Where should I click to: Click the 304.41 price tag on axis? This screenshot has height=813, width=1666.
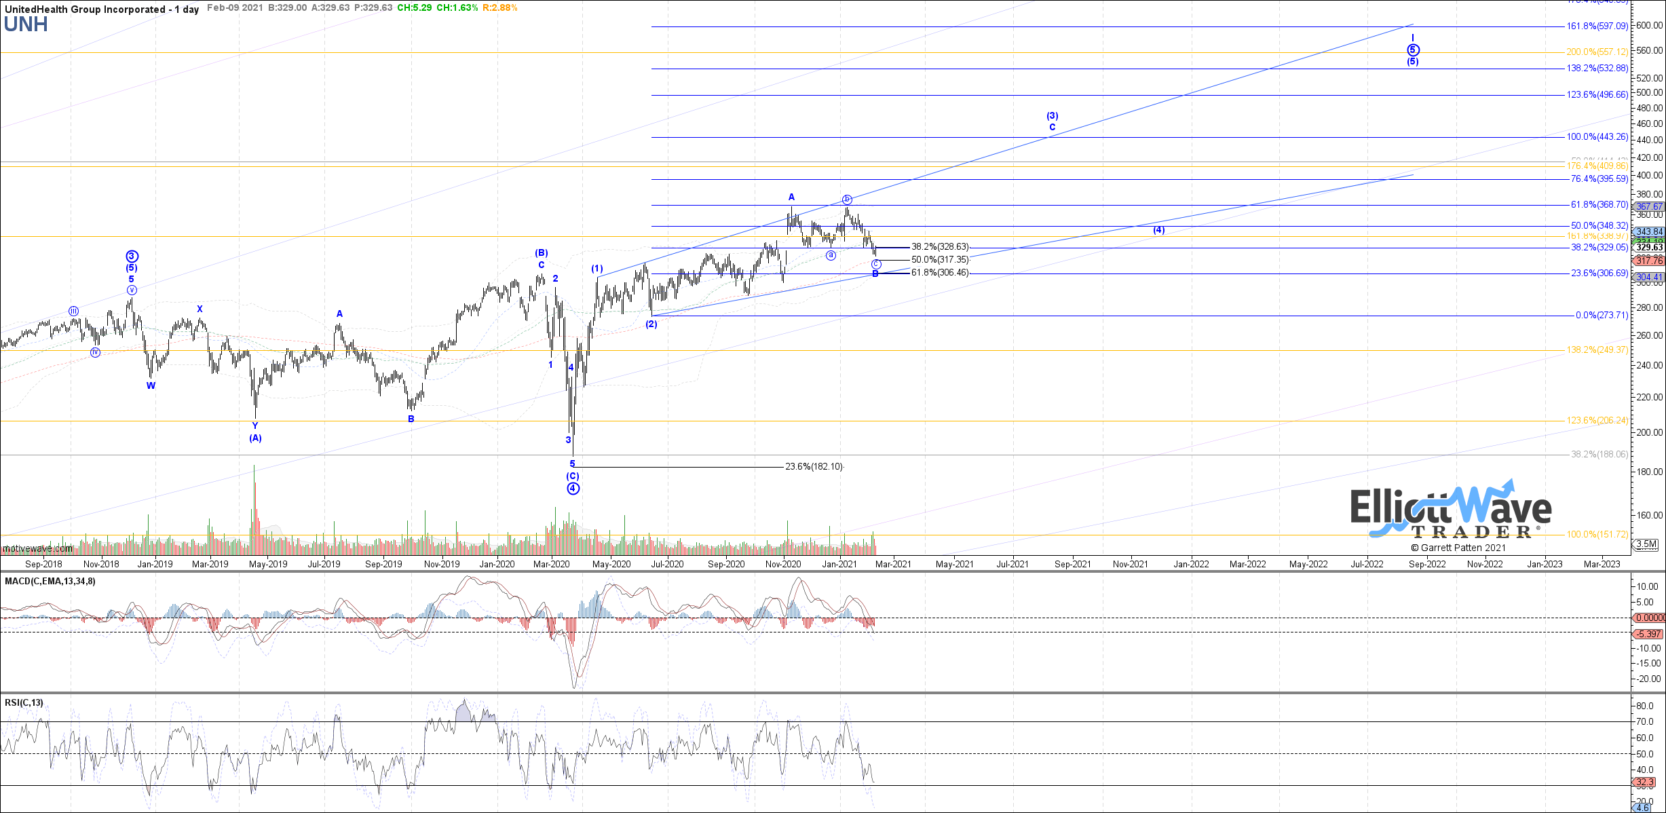[x=1649, y=278]
